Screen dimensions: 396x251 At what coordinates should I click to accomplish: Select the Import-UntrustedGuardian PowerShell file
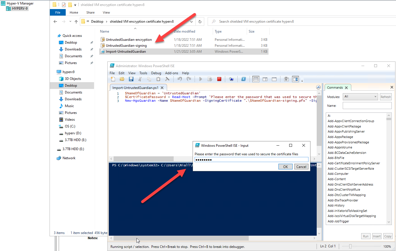click(126, 52)
